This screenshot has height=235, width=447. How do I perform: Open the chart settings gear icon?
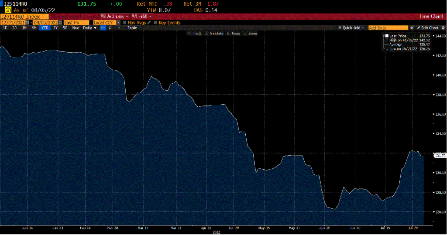(x=443, y=27)
